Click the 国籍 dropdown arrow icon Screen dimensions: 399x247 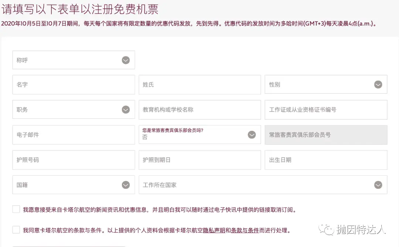click(x=126, y=185)
